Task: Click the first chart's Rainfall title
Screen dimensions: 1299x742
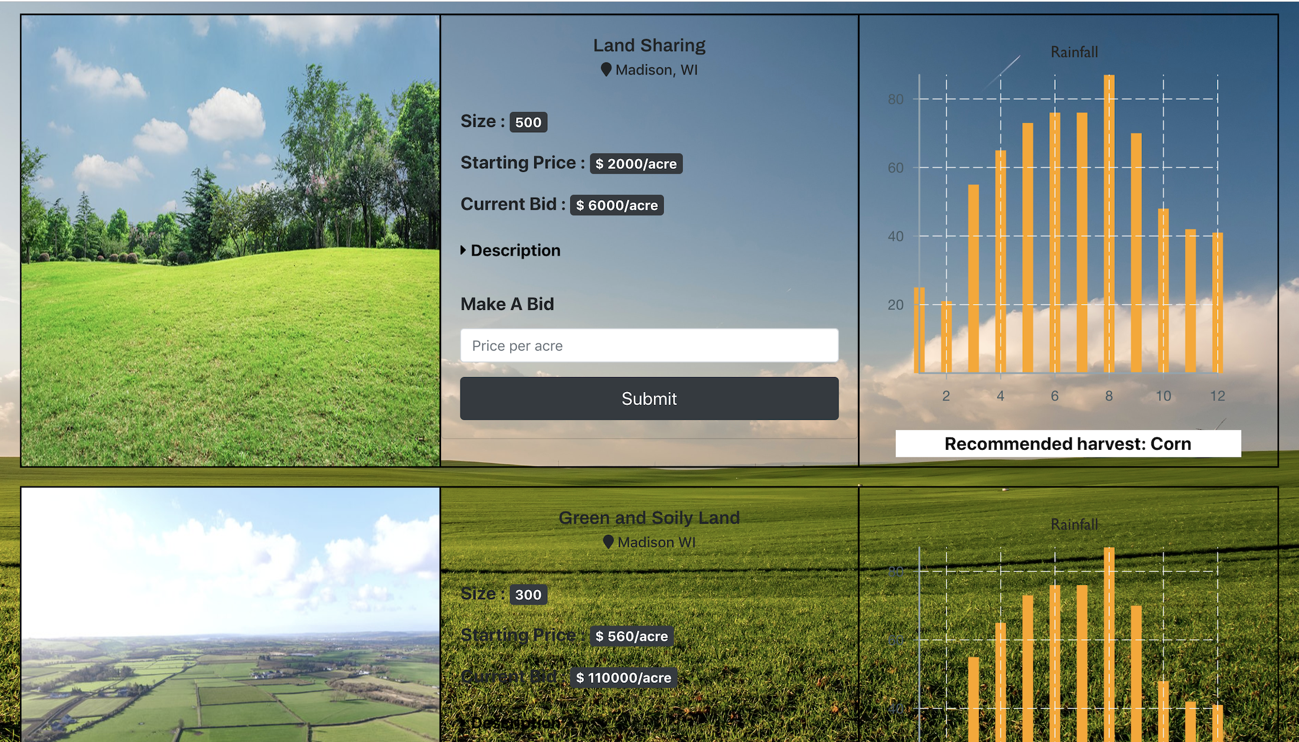Action: point(1074,52)
